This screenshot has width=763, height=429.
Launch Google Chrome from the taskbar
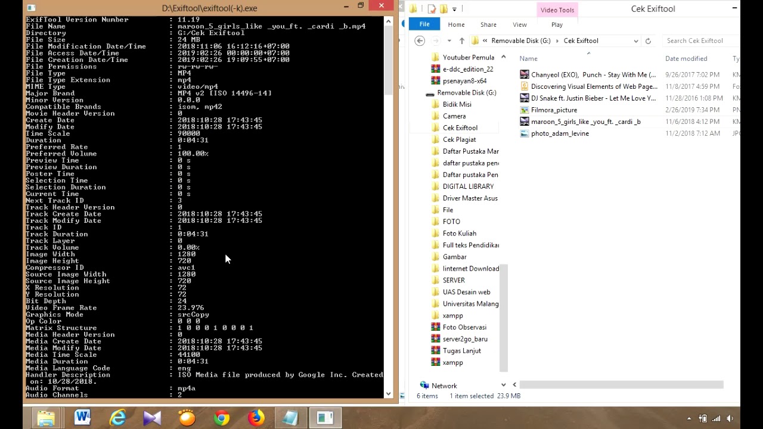[x=222, y=418]
